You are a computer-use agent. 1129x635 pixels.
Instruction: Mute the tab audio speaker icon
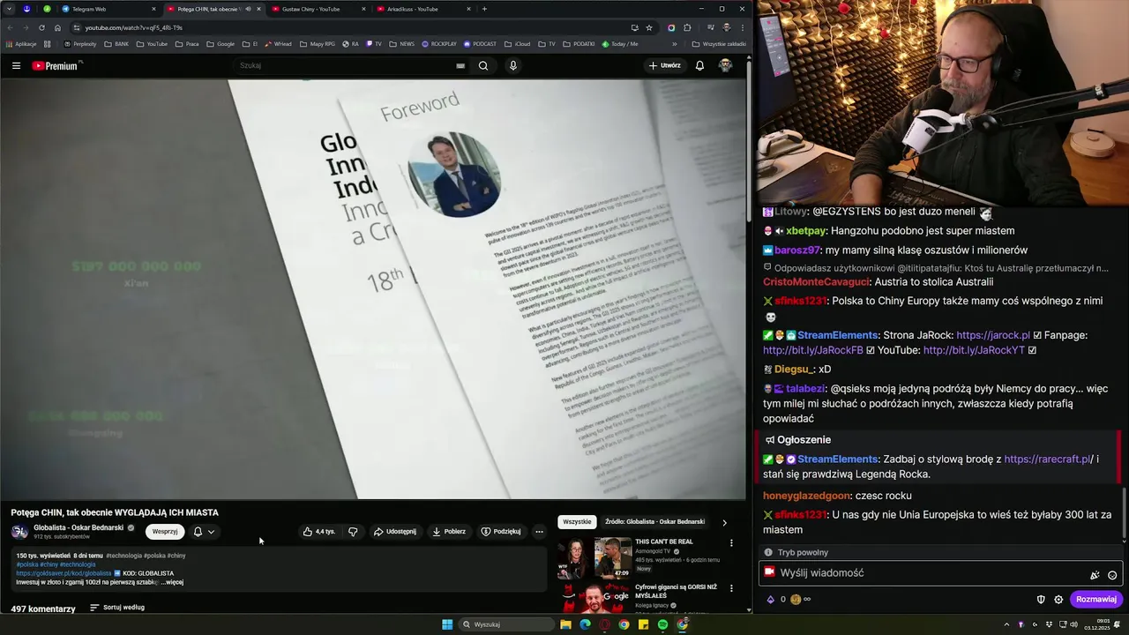(x=248, y=9)
